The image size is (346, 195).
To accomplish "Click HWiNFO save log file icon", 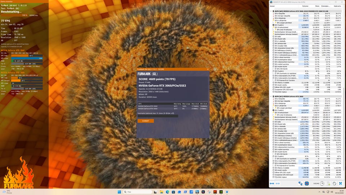I will [x=328, y=183].
